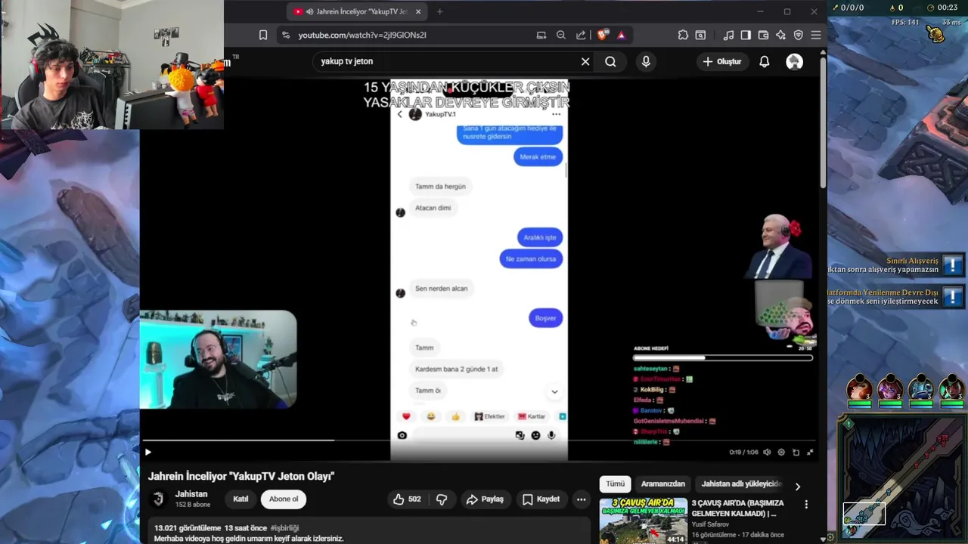Screen dimensions: 968x544
Task: Click the Kaydet save button
Action: [x=541, y=499]
